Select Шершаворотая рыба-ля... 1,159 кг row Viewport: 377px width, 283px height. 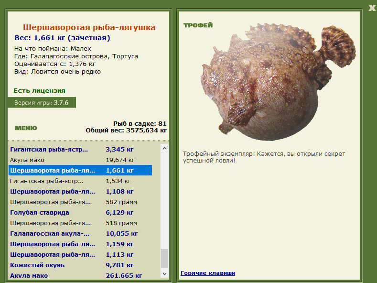(80, 244)
